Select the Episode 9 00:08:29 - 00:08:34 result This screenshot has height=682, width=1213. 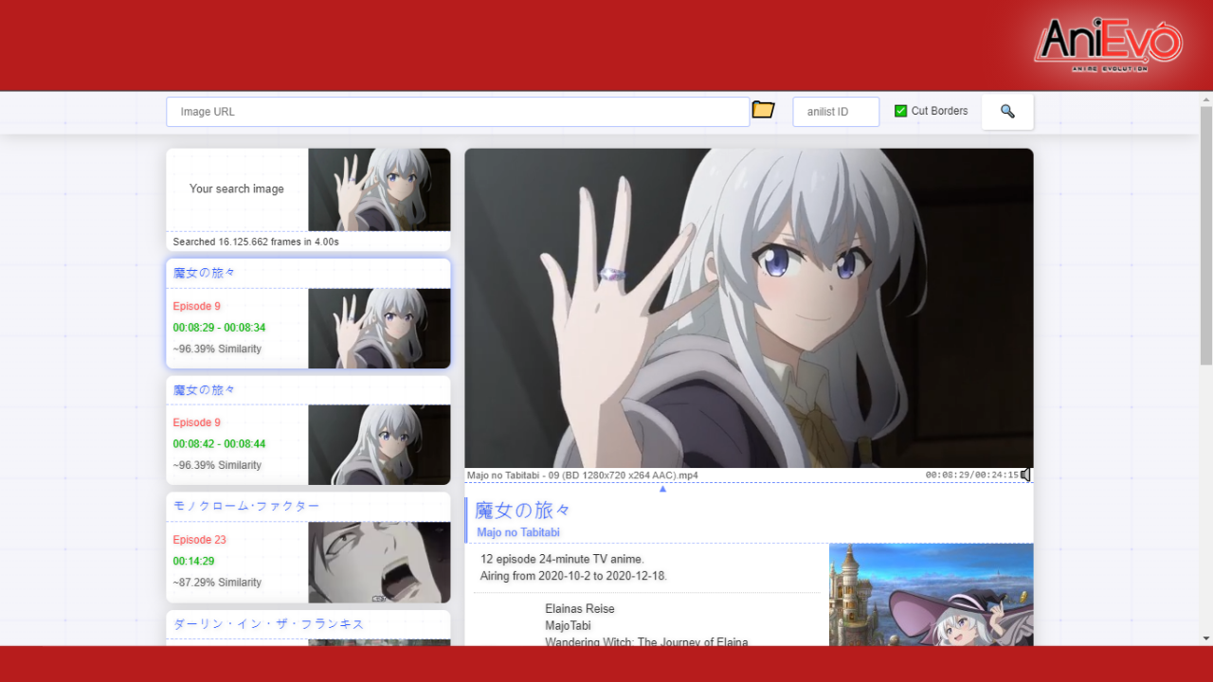point(308,314)
